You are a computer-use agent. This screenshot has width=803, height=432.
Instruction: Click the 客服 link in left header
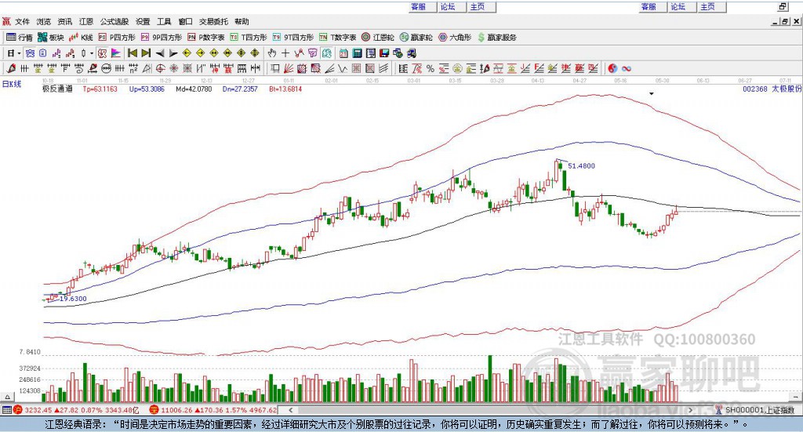[419, 6]
